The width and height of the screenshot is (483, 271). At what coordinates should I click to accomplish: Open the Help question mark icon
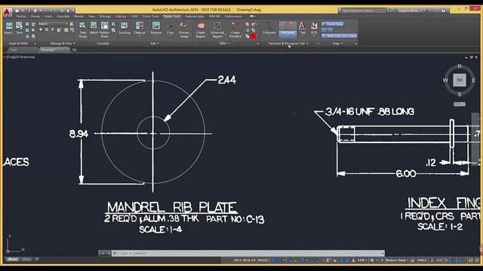pyautogui.click(x=444, y=11)
